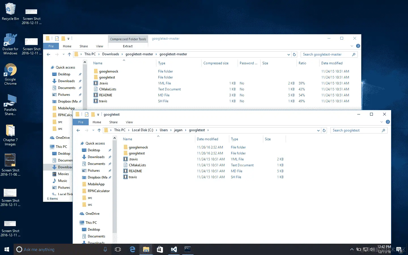This screenshot has height=255, width=408.
Task: Open help in the googletest window
Action: coord(388,122)
